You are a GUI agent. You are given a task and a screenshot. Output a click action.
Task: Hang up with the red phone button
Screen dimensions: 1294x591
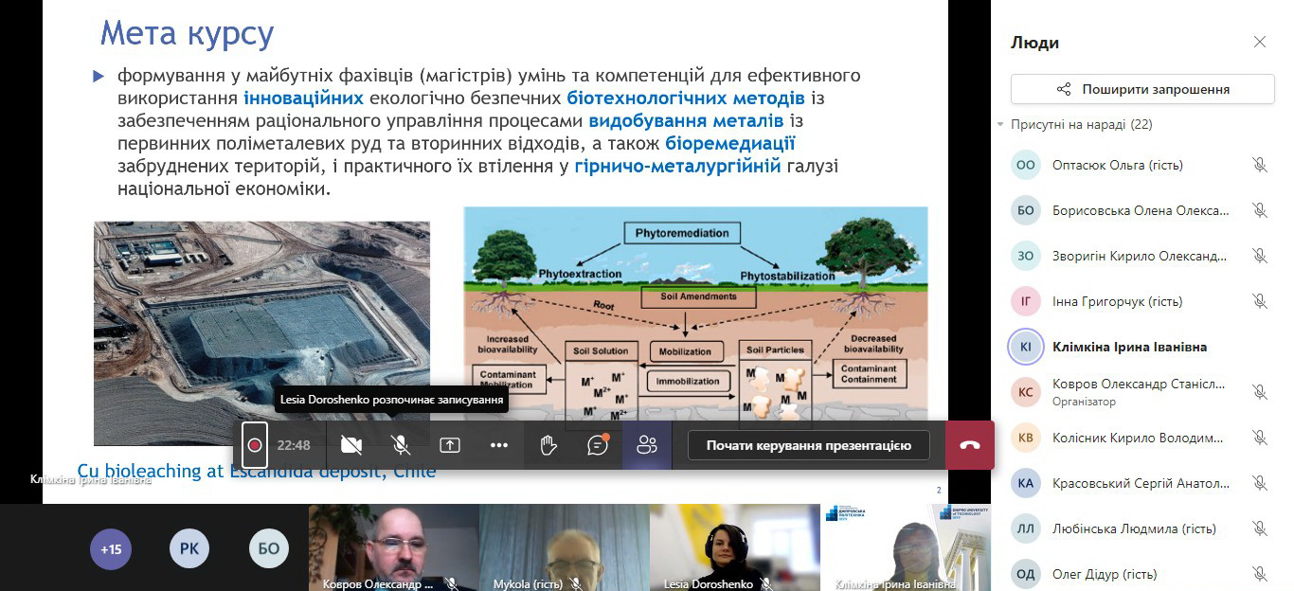pyautogui.click(x=969, y=445)
